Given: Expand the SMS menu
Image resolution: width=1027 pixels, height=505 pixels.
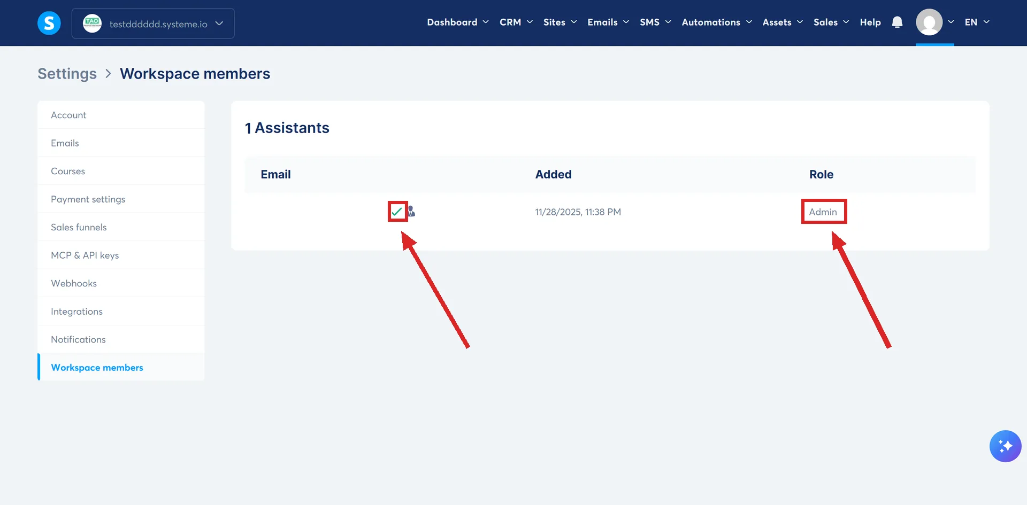Looking at the screenshot, I should pos(655,22).
